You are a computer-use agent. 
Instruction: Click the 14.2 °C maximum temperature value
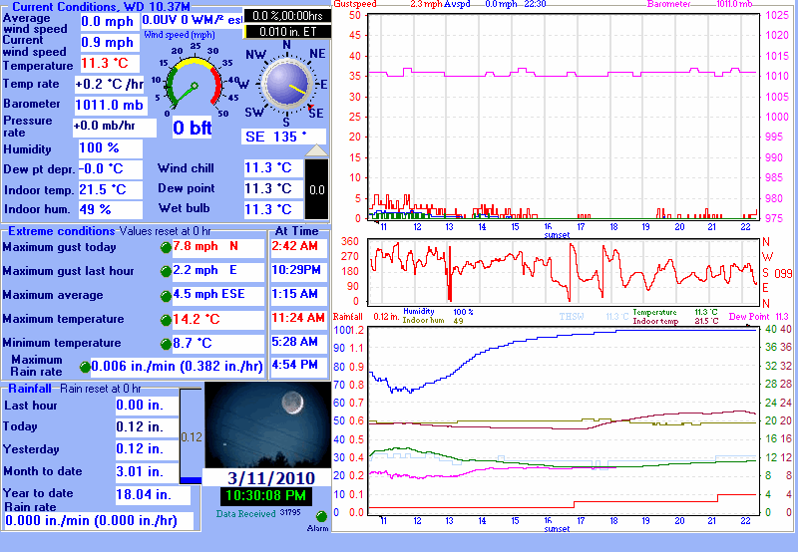pos(218,319)
